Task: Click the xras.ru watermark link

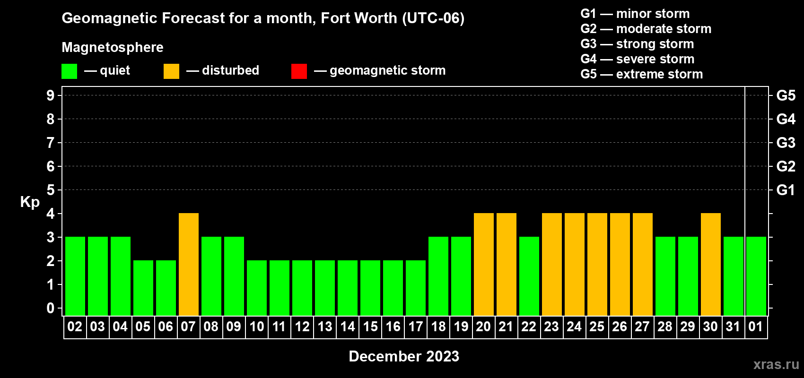Action: tap(776, 364)
